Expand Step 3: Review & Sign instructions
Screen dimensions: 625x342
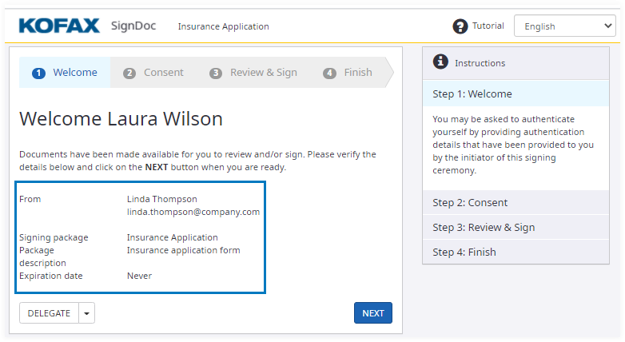tap(520, 228)
